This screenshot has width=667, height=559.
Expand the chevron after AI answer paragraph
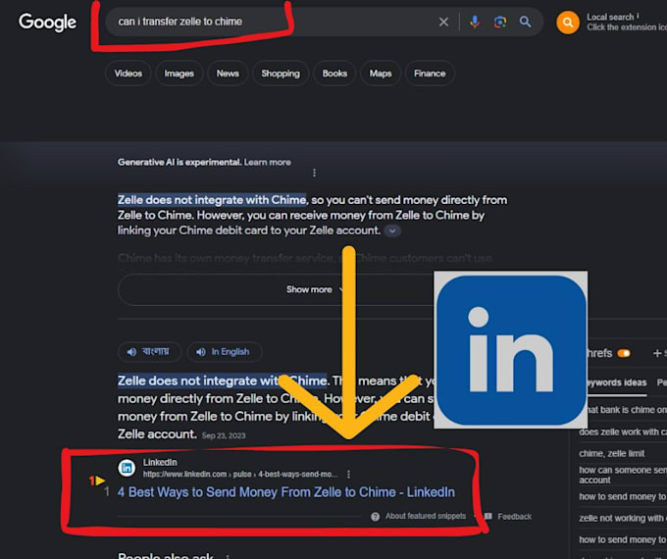pyautogui.click(x=392, y=231)
